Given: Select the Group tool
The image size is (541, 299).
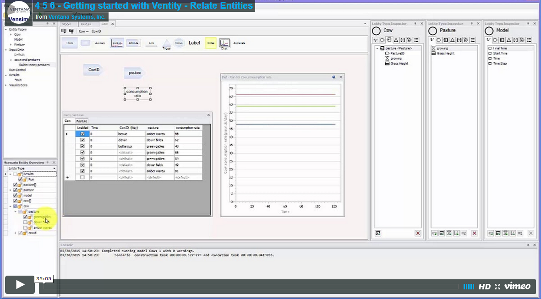Looking at the screenshot, I should 179,43.
